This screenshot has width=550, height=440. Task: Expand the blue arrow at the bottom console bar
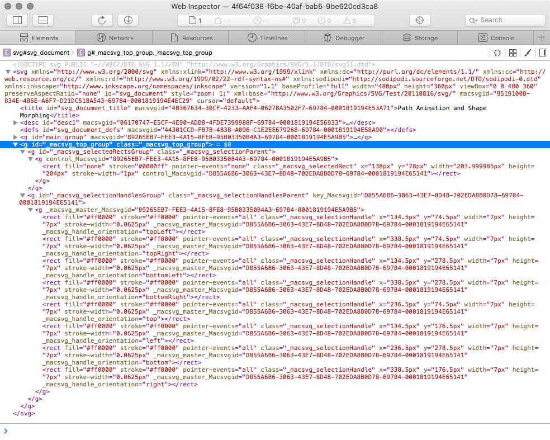6,431
